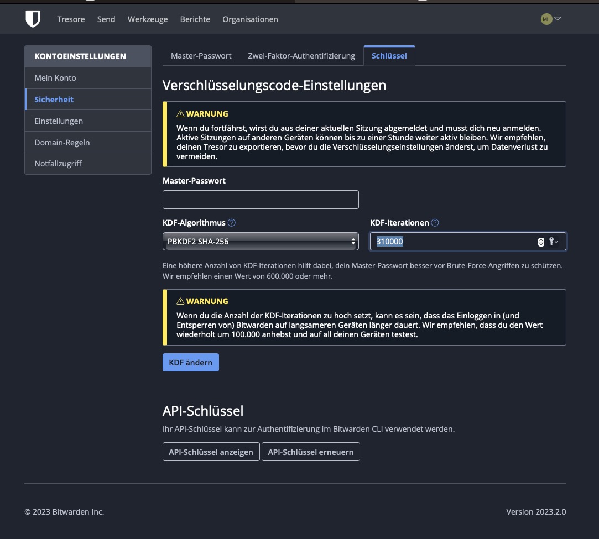Click the password manager key icon in the iterations field
Viewport: 599px width, 539px height.
553,242
